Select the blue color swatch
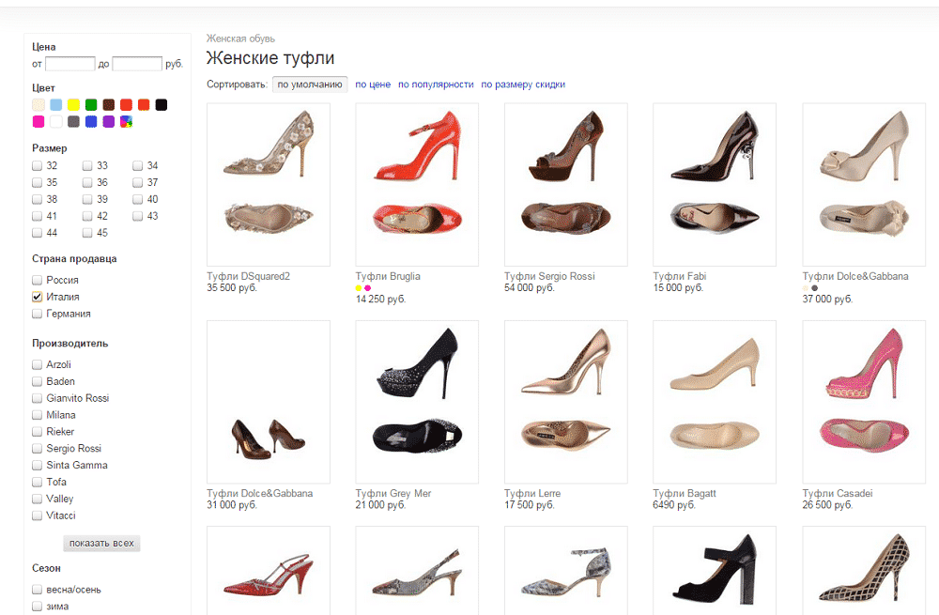939x615 pixels. pyautogui.click(x=91, y=121)
